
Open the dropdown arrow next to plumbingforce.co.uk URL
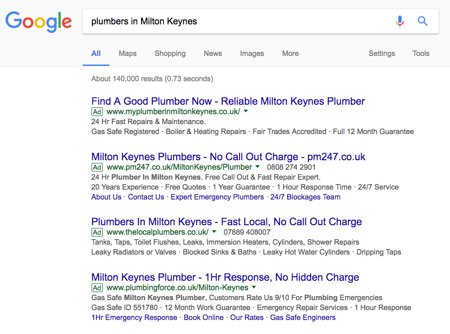254,288
